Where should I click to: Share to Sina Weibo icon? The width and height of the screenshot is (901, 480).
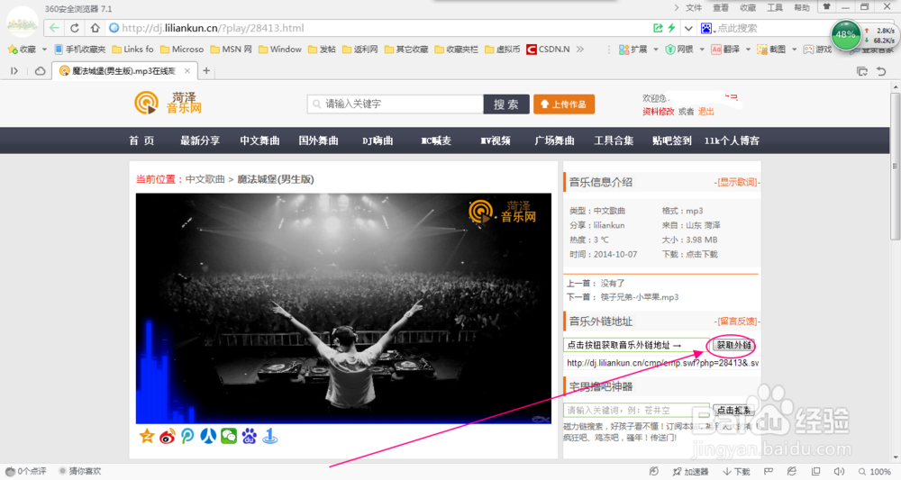(x=168, y=437)
